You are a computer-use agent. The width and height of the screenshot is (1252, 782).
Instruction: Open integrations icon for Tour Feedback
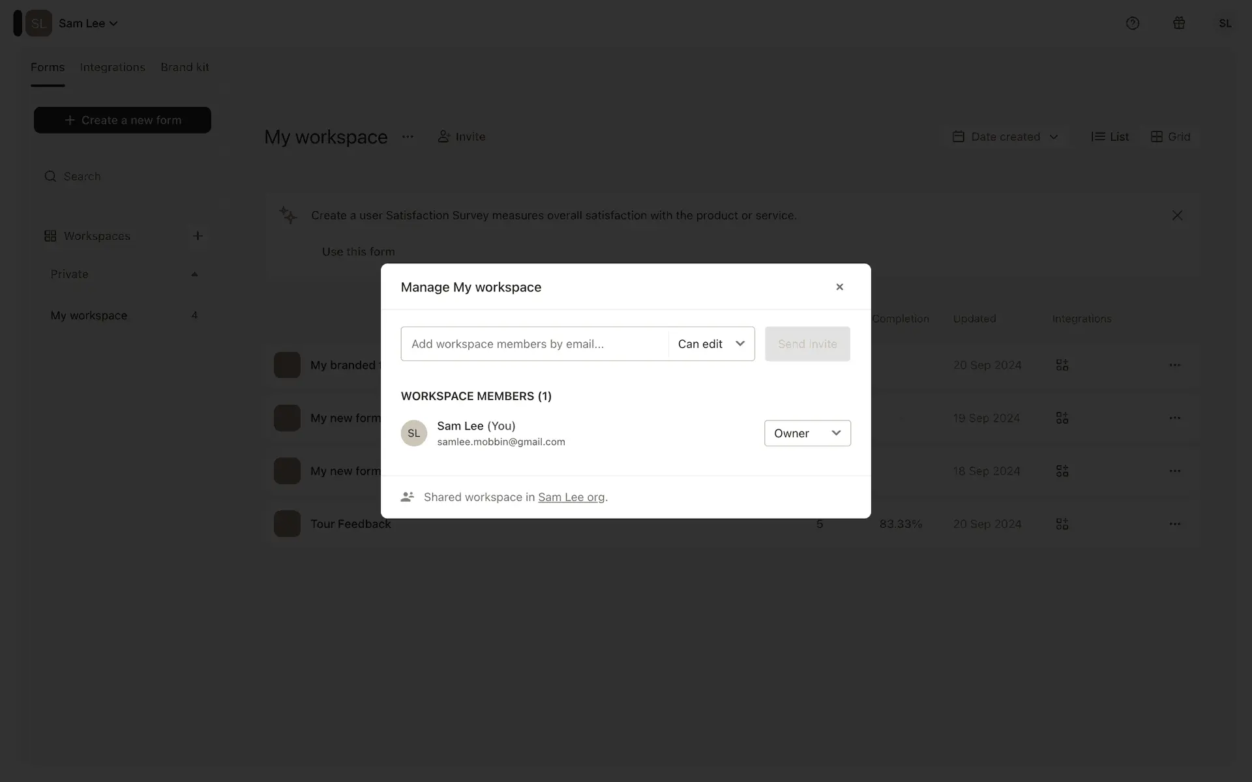[1062, 524]
